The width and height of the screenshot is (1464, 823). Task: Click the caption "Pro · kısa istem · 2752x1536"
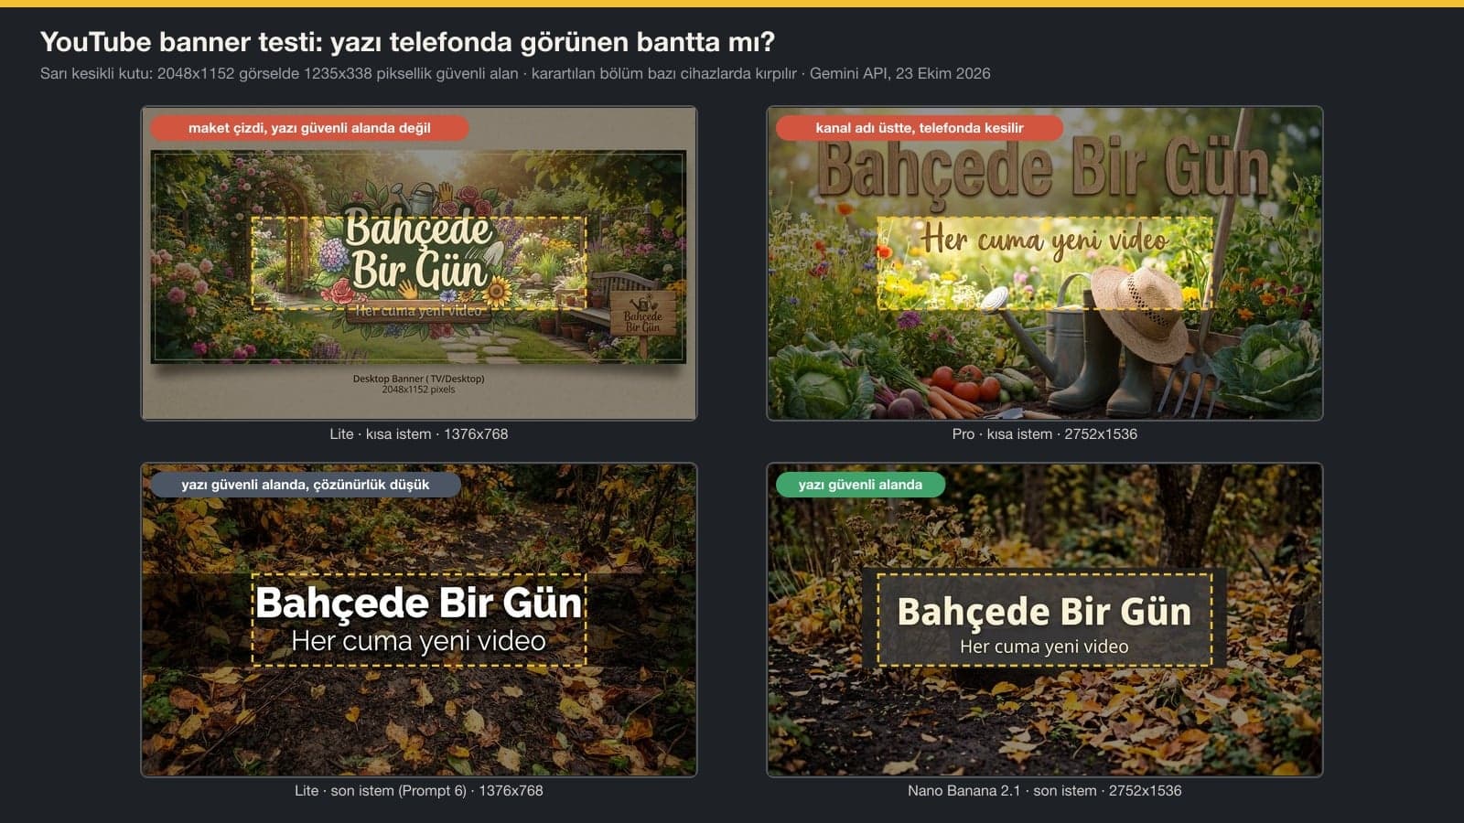click(x=1045, y=434)
